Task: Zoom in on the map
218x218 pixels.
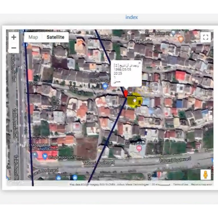Action: click(x=14, y=37)
